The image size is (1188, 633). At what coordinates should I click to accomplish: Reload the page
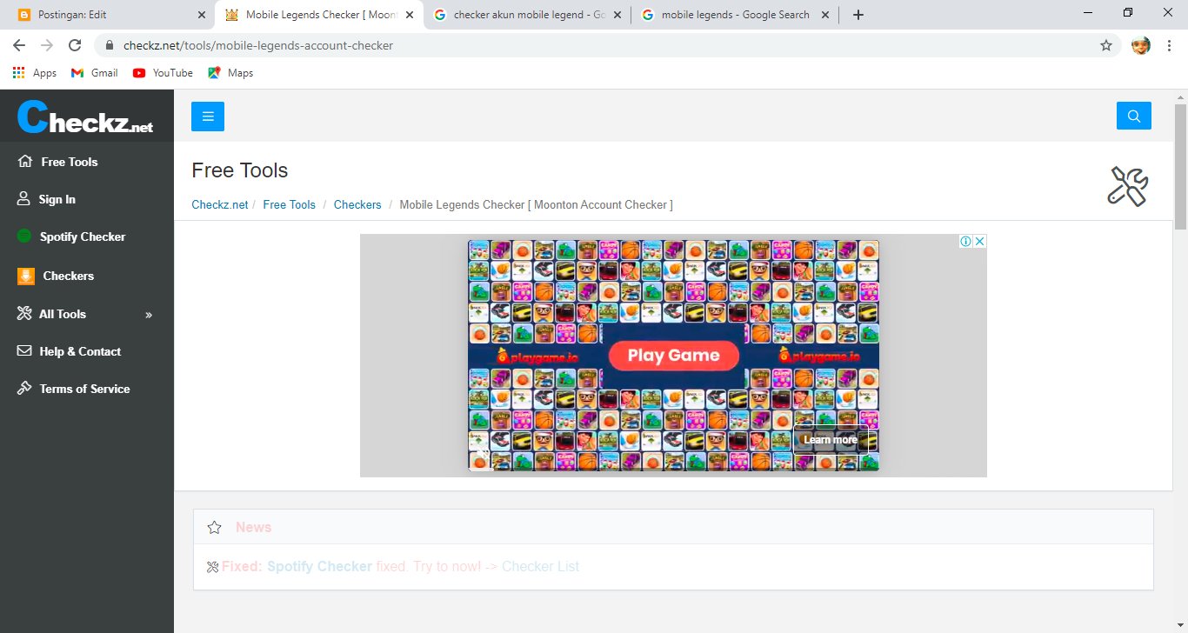tap(75, 45)
